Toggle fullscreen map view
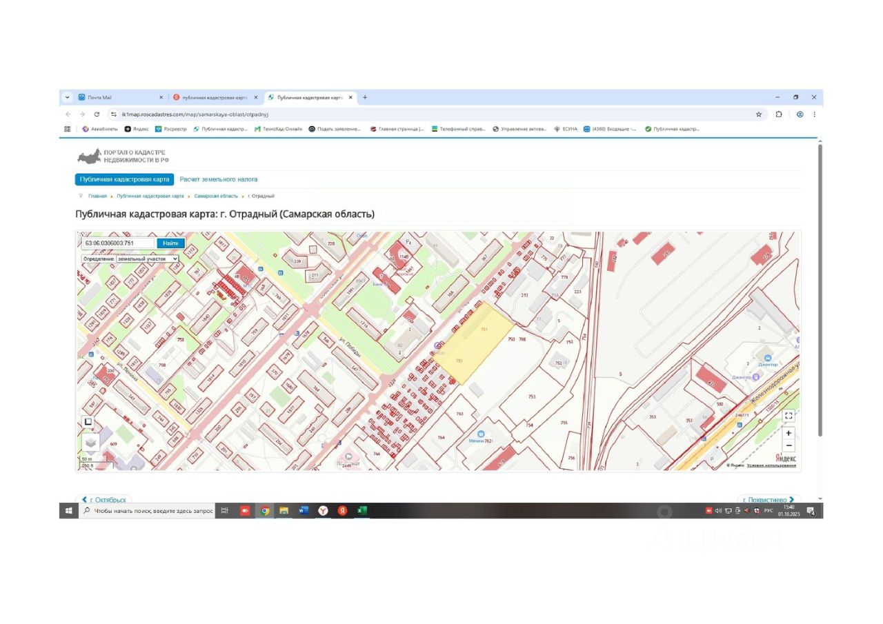883x624 pixels. click(788, 415)
